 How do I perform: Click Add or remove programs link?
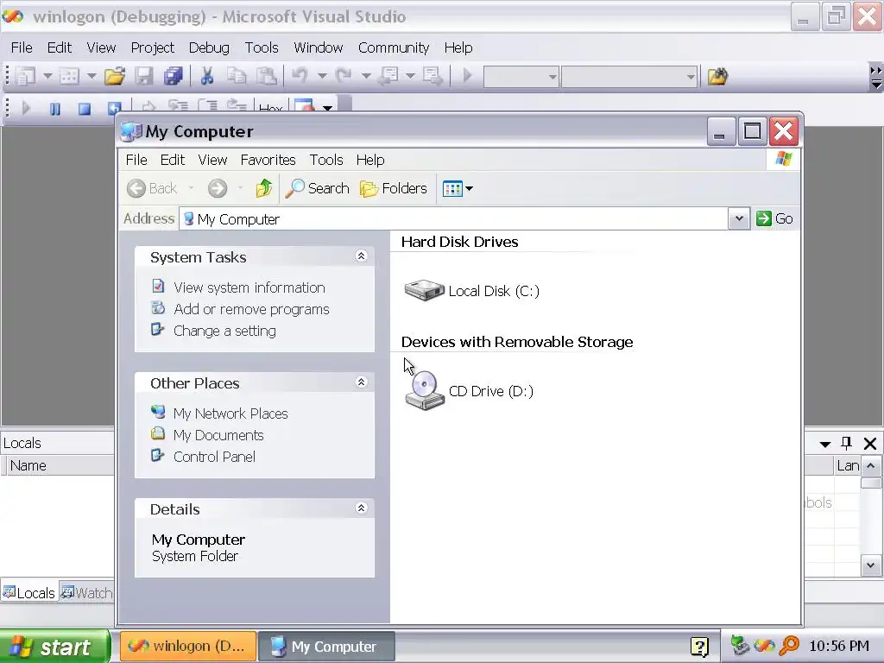click(251, 309)
